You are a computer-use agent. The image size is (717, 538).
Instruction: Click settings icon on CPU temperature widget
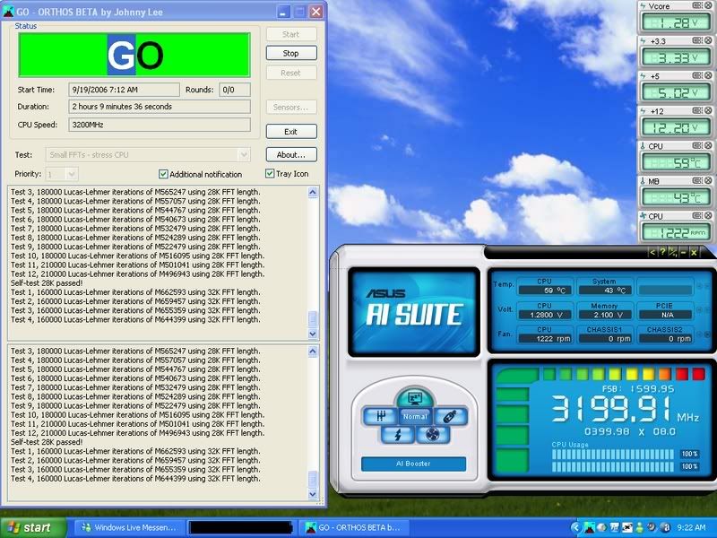point(697,145)
